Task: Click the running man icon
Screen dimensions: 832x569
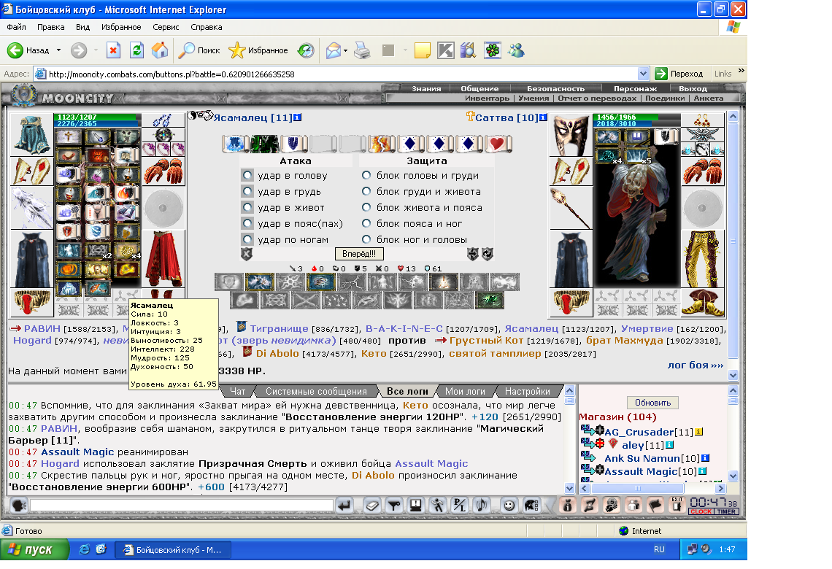Action: (x=437, y=506)
